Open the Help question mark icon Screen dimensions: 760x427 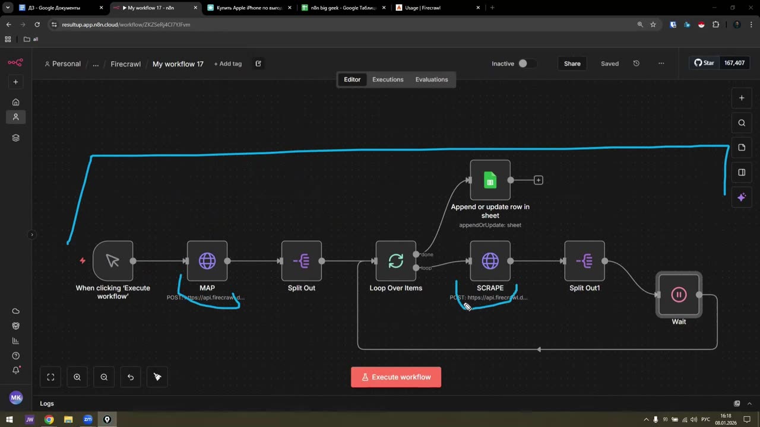(16, 356)
